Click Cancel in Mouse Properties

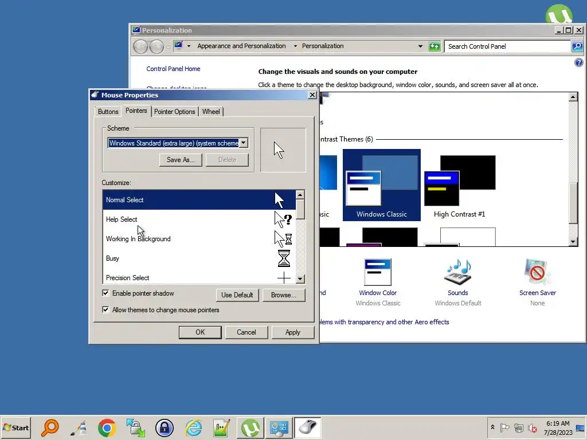coord(246,332)
